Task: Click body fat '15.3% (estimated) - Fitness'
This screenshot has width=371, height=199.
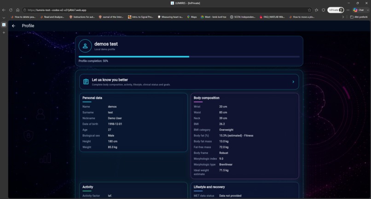Action: [236, 136]
